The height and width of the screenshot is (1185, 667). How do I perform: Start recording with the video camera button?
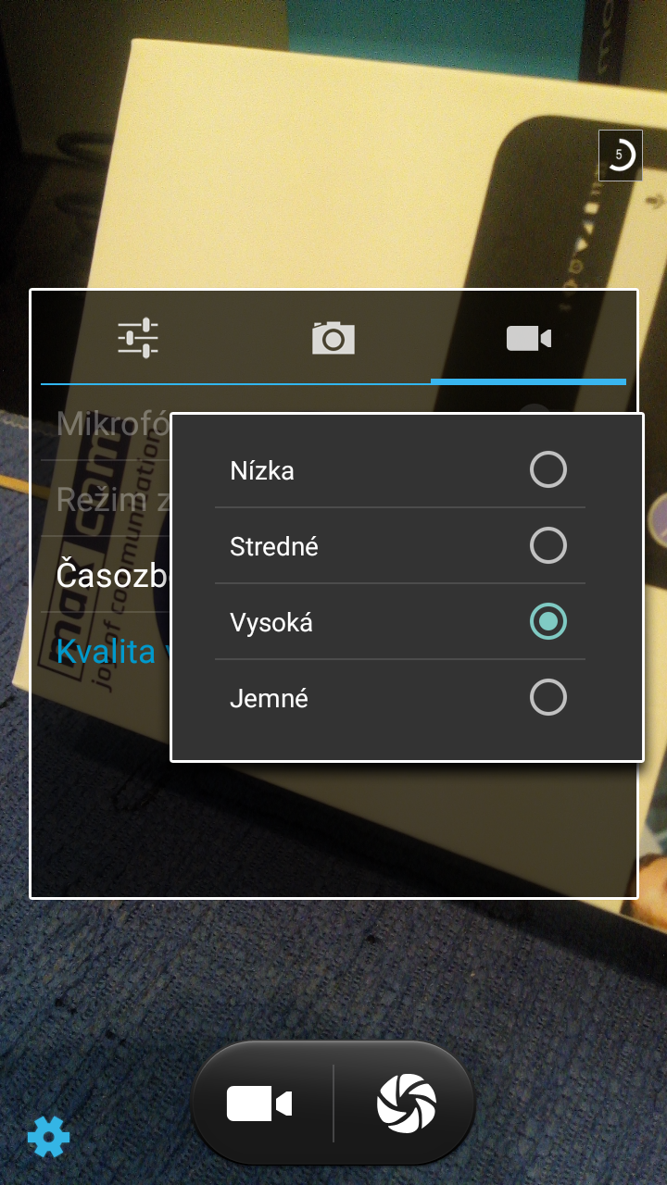pos(259,1104)
